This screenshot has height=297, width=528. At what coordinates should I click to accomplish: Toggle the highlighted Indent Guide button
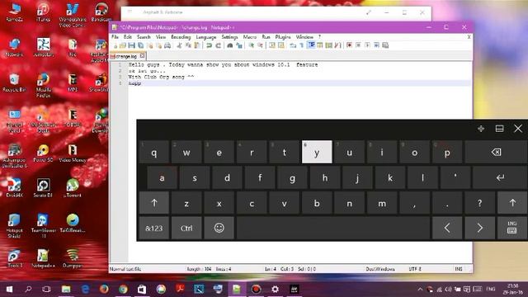pos(311,45)
